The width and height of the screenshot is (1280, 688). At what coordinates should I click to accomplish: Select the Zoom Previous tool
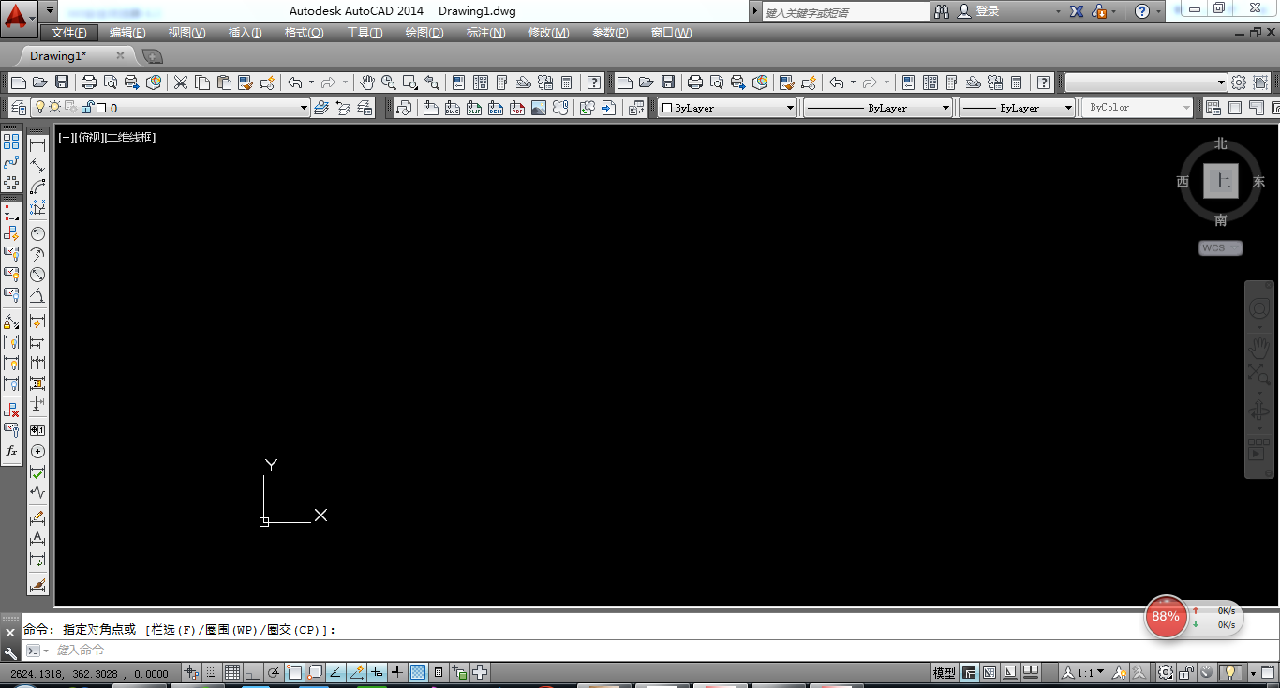431,82
